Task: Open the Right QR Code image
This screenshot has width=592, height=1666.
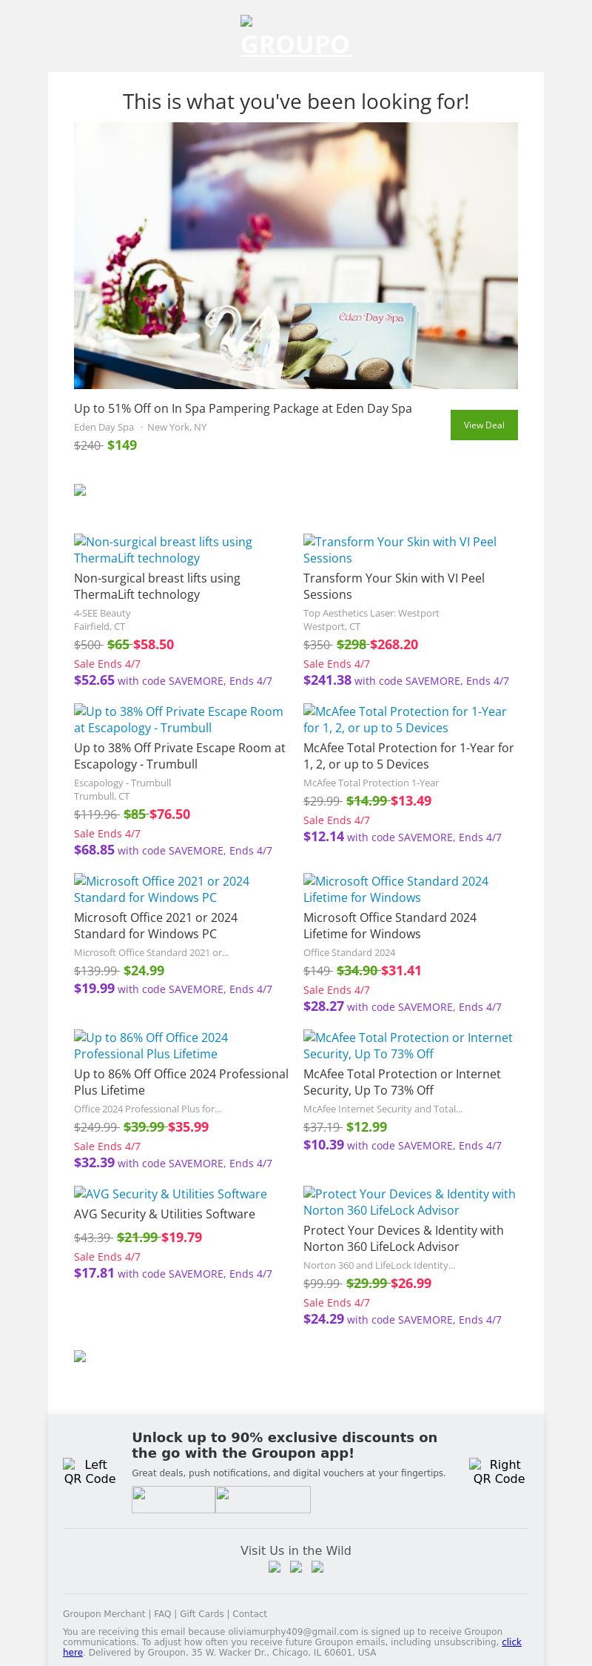Action: click(x=499, y=1471)
